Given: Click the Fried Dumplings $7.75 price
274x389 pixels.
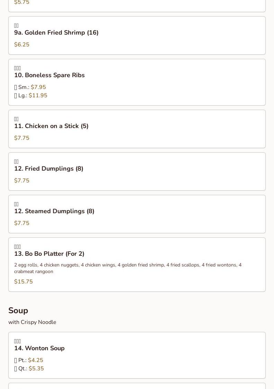Looking at the screenshot, I should (22, 181).
